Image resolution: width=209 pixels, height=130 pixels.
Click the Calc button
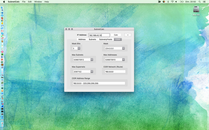click(x=116, y=35)
